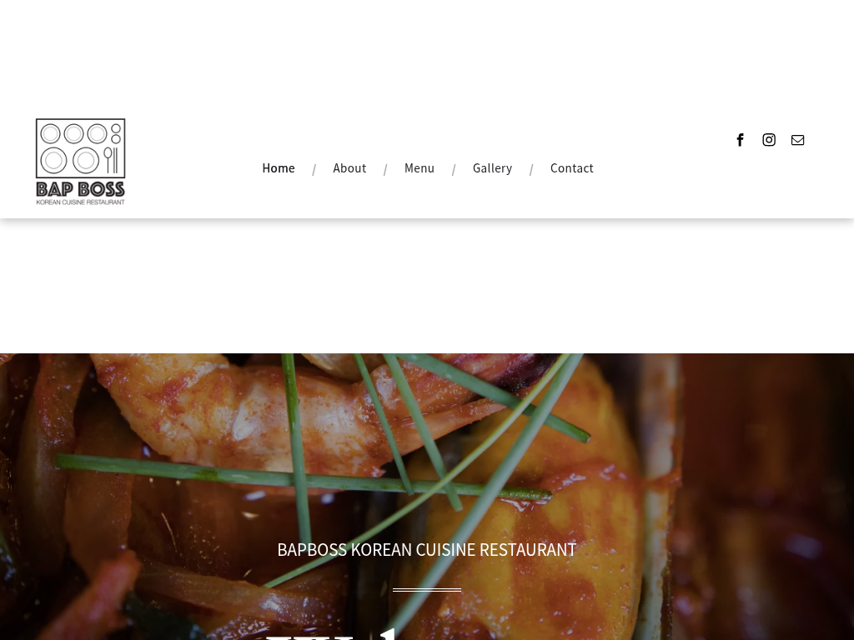Navigate to the Contact page
The image size is (854, 640).
(571, 168)
